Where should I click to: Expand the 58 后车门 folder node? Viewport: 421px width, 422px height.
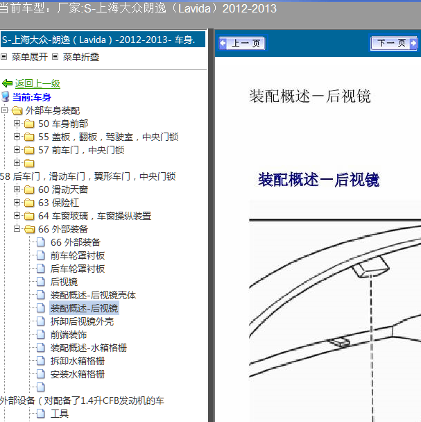pos(17,163)
